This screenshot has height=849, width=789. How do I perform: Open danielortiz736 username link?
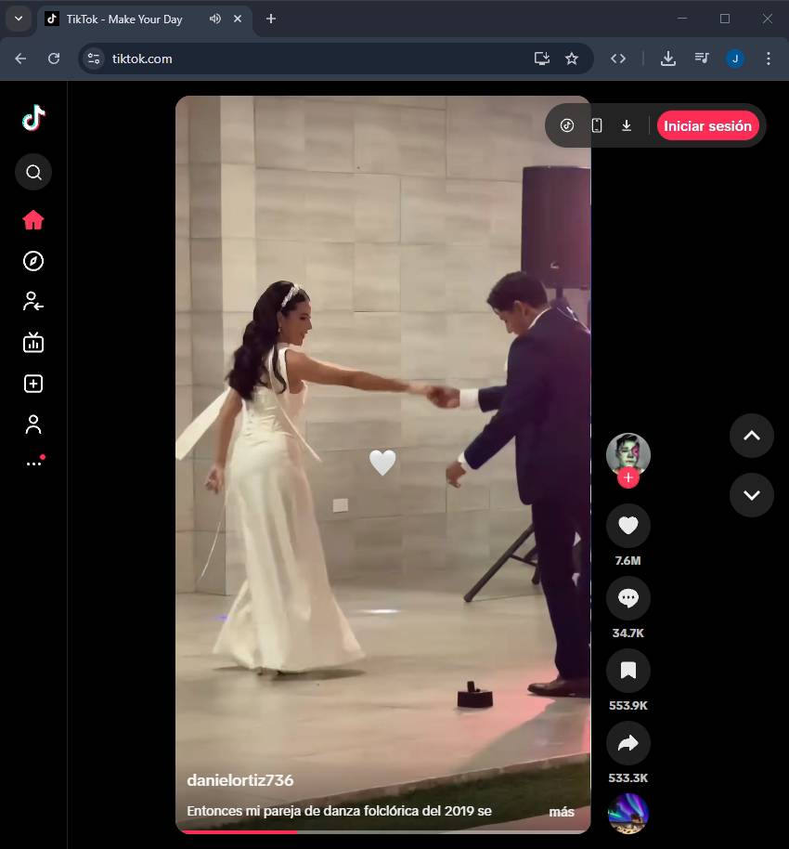coord(240,780)
